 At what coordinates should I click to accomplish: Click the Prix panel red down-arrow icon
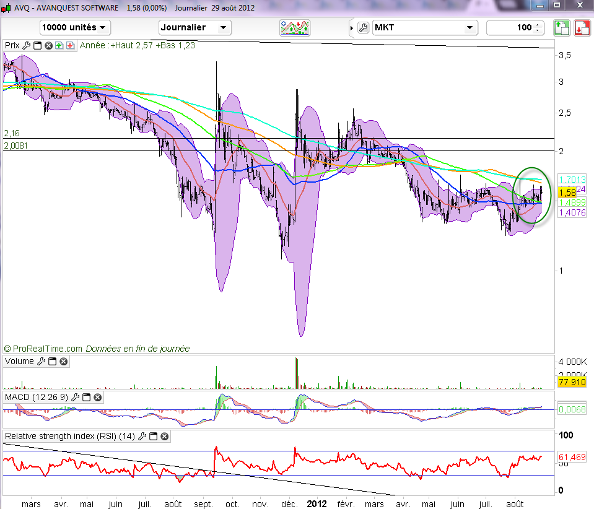pos(69,45)
